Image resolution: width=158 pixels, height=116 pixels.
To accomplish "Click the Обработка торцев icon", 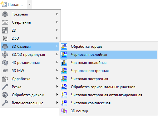I will coord(64,47).
